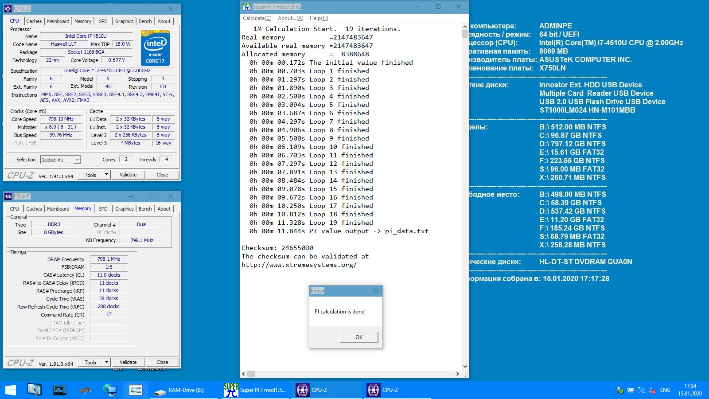Click Tools button in bottom CPU-Z window
This screenshot has width=709, height=399.
pyautogui.click(x=90, y=362)
